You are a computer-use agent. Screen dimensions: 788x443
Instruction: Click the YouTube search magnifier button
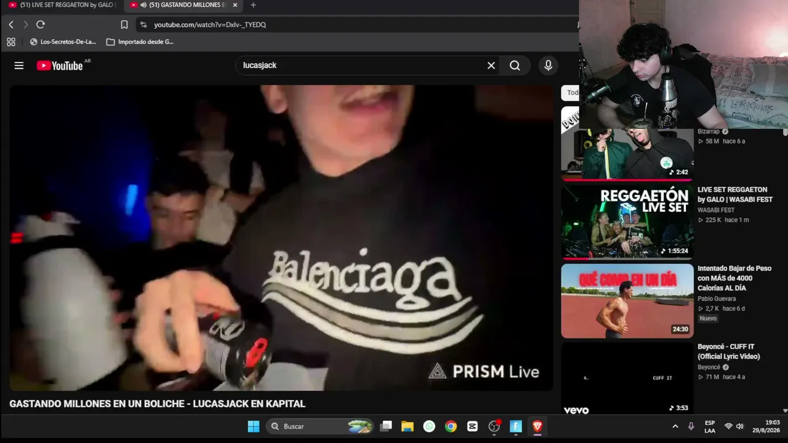tap(515, 65)
